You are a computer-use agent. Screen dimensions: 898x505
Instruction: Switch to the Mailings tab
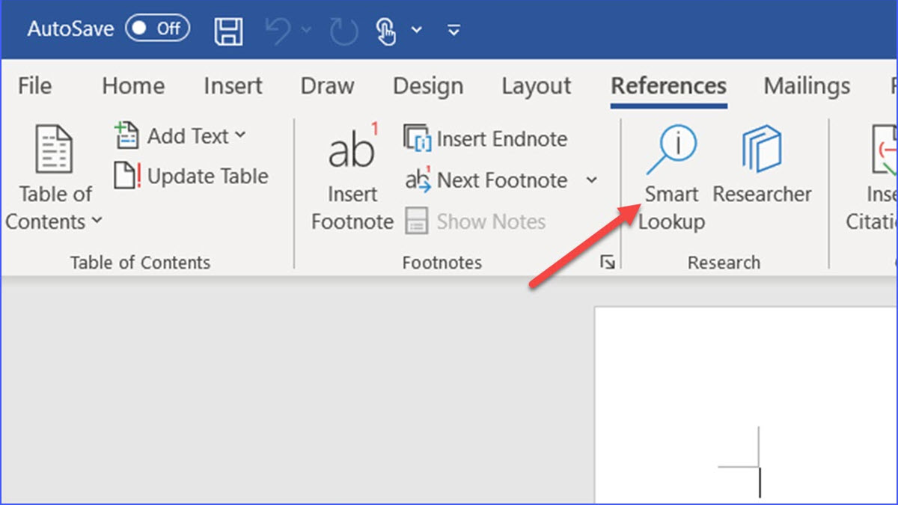(806, 86)
